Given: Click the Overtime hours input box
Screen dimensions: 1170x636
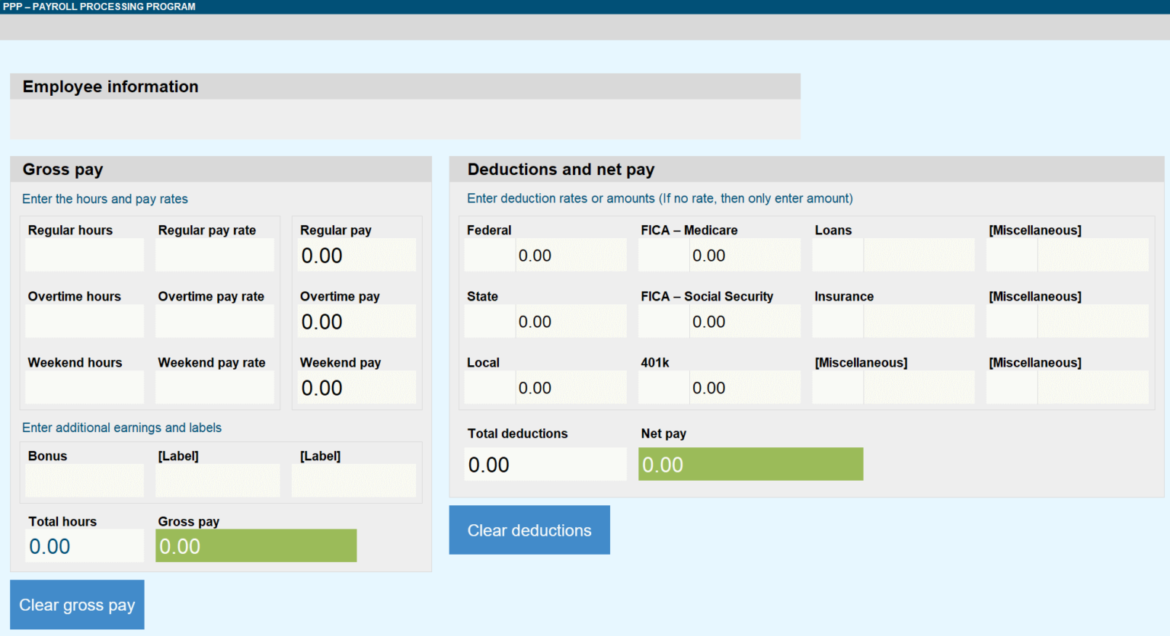Looking at the screenshot, I should coord(85,322).
